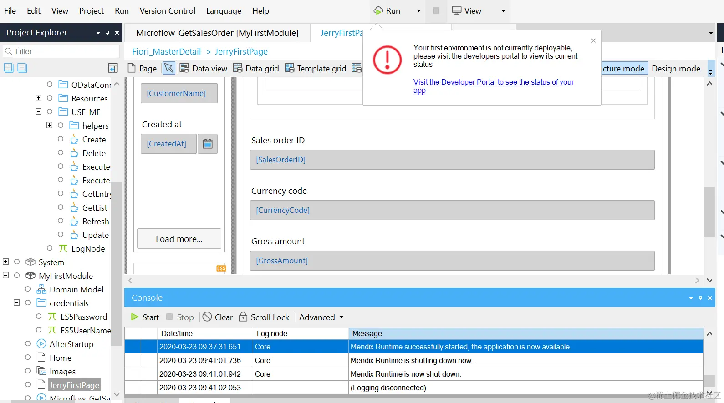The height and width of the screenshot is (403, 724).
Task: Open the Language menu
Action: [x=224, y=10]
